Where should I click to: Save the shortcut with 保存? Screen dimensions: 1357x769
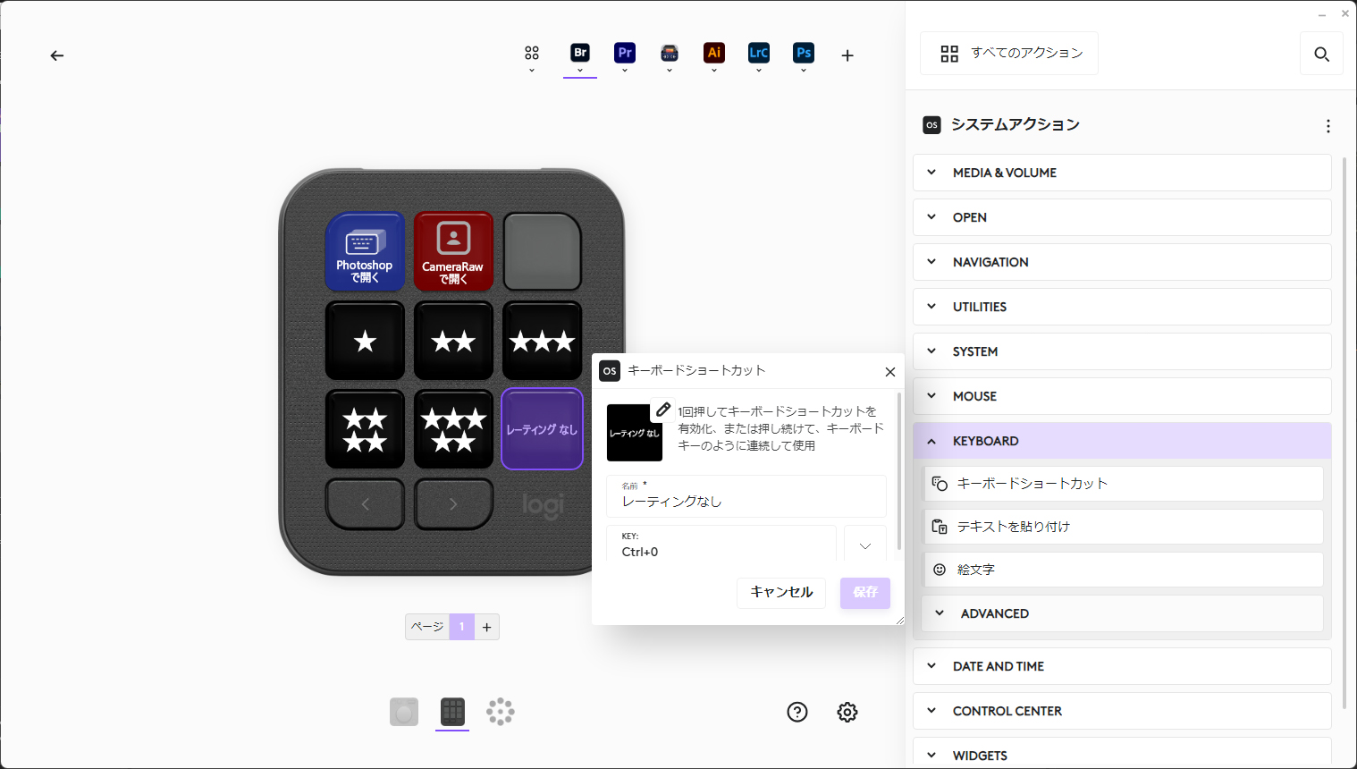864,592
